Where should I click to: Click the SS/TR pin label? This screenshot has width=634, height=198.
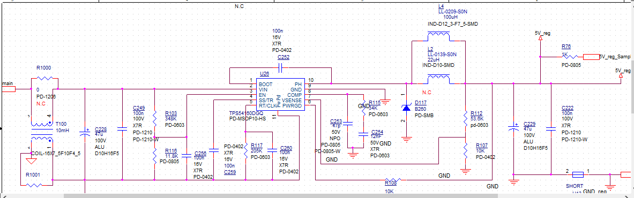pyautogui.click(x=266, y=100)
